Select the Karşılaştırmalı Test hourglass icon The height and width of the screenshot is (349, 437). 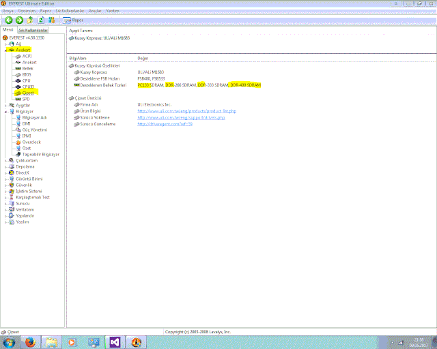pyautogui.click(x=12, y=197)
